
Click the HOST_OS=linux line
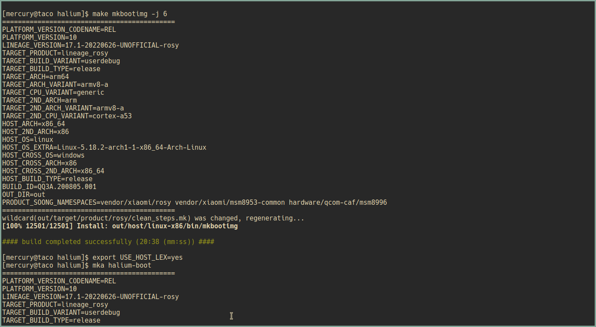tap(27, 140)
